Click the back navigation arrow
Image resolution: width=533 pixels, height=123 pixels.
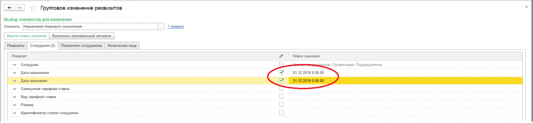pyautogui.click(x=9, y=8)
